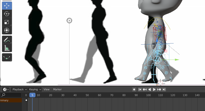
Task: Select the Rotate tool
Action: 7,14
